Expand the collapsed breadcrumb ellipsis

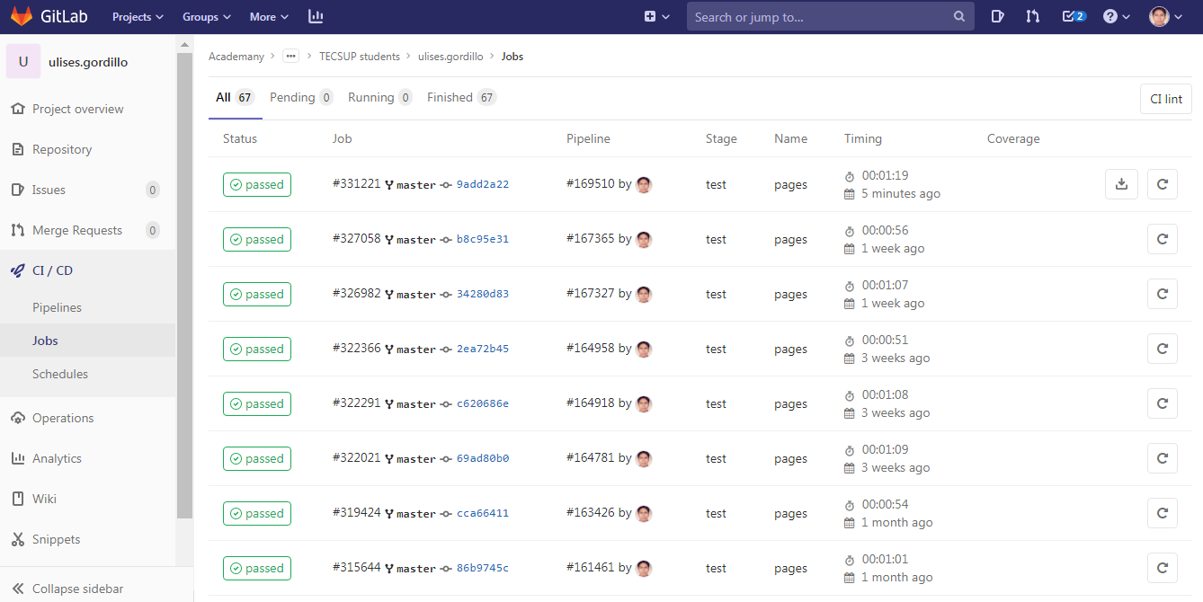(x=290, y=56)
